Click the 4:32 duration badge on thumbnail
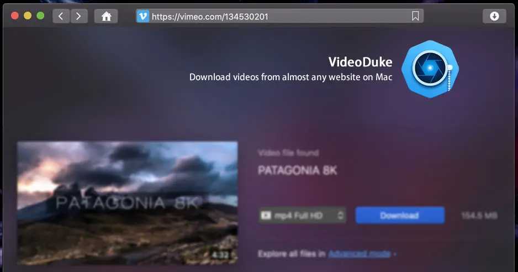Screen dimensions: 518x272 (x=220, y=255)
